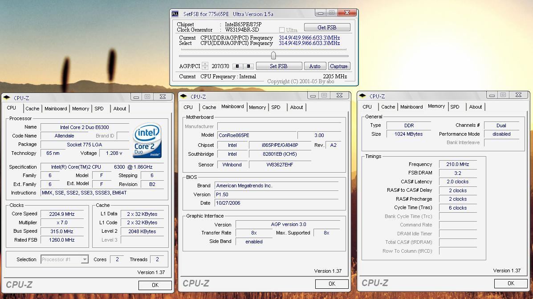Click the right CPU-Z window title icon
The image size is (533, 299).
click(363, 96)
